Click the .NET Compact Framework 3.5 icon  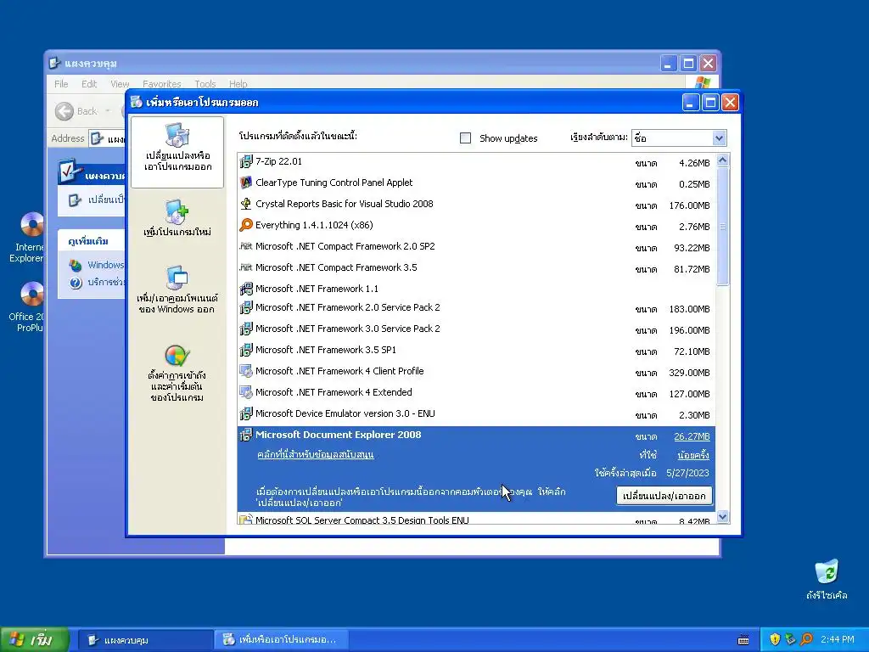246,267
